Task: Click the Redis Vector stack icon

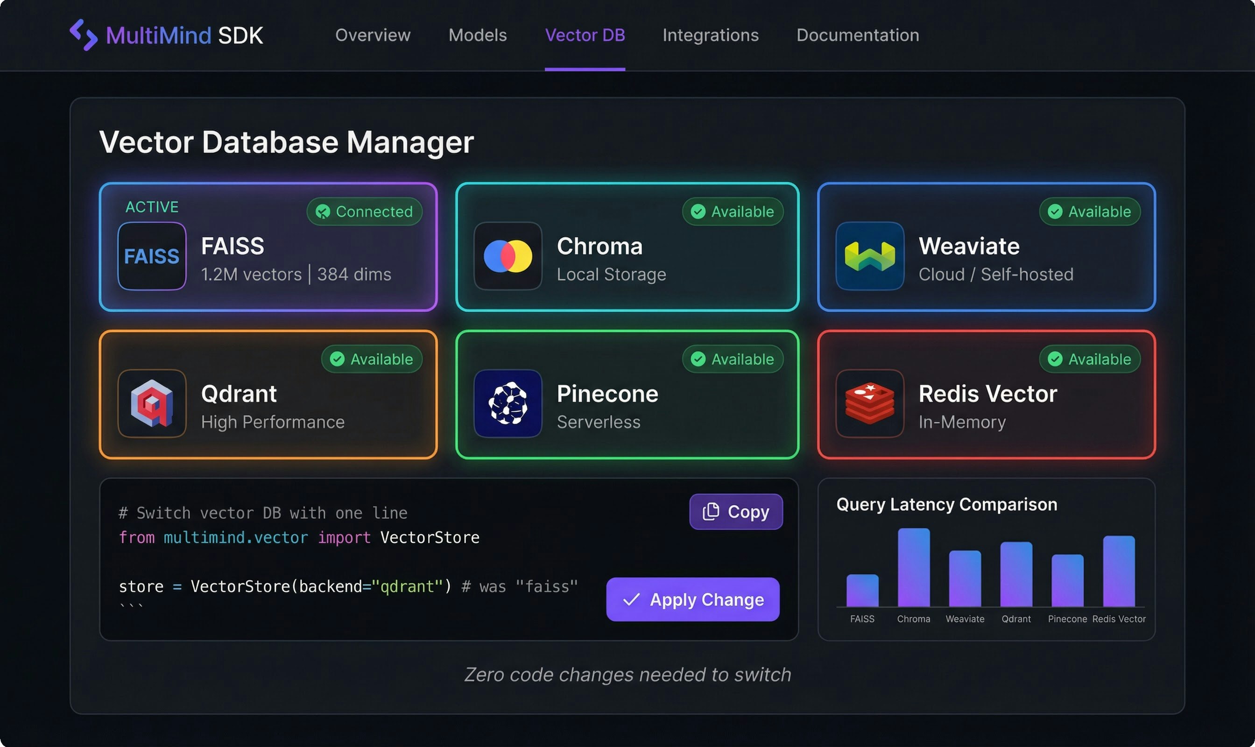Action: click(x=869, y=403)
